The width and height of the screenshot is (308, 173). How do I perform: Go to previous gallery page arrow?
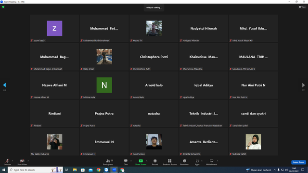[x=4, y=85]
